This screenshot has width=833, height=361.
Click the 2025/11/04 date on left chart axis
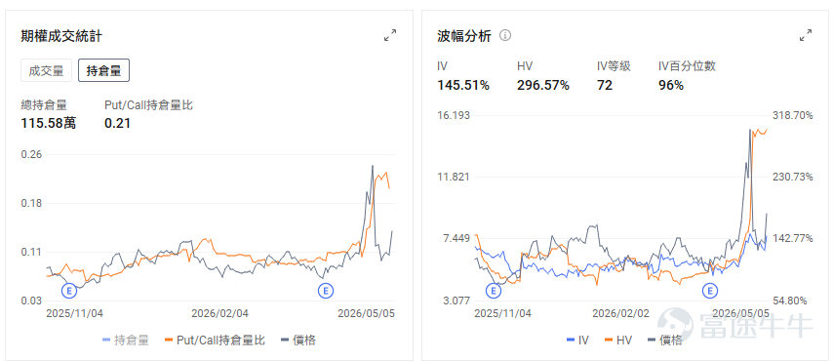point(75,313)
